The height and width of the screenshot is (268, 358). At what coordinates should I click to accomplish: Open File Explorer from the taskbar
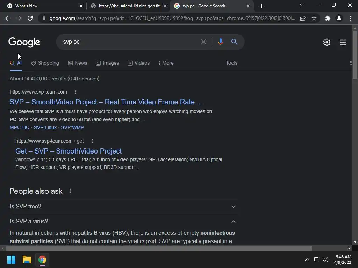pyautogui.click(x=27, y=260)
